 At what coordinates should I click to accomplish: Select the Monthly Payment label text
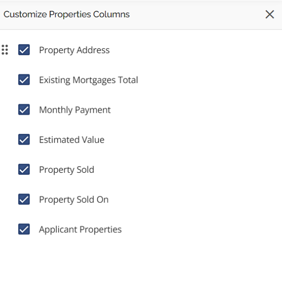(x=75, y=110)
